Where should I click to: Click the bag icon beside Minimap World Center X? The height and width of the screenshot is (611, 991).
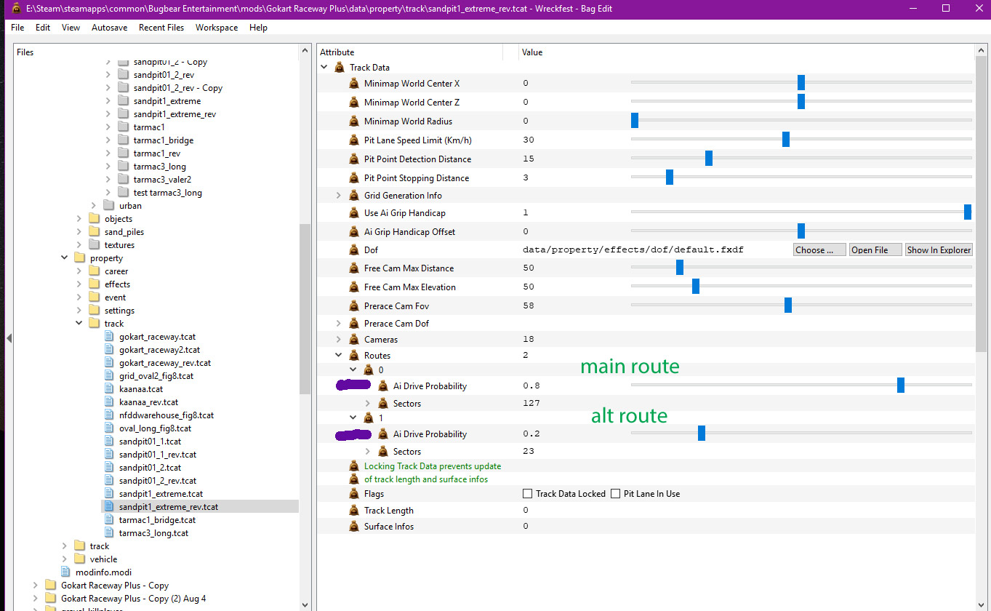(x=354, y=84)
